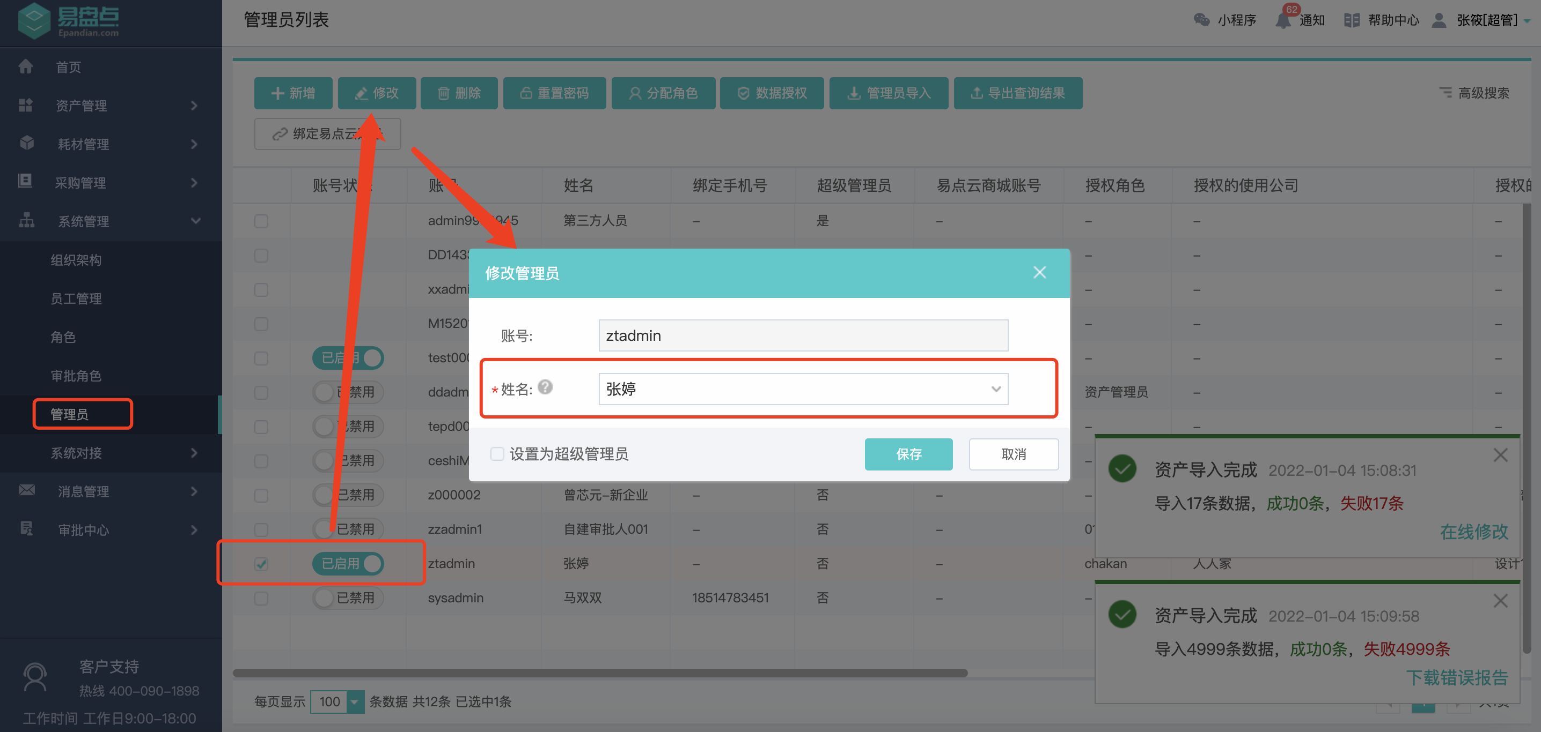The width and height of the screenshot is (1541, 732).
Task: Click the 账号 ztadmin input field
Action: pos(803,336)
